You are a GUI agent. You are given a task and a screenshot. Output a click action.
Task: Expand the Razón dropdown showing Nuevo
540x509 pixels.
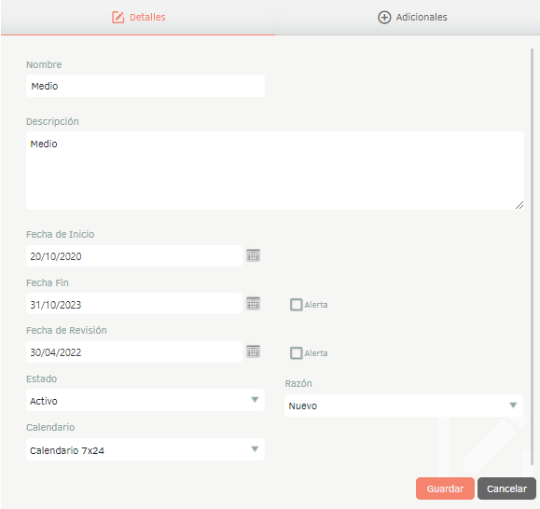pos(404,406)
